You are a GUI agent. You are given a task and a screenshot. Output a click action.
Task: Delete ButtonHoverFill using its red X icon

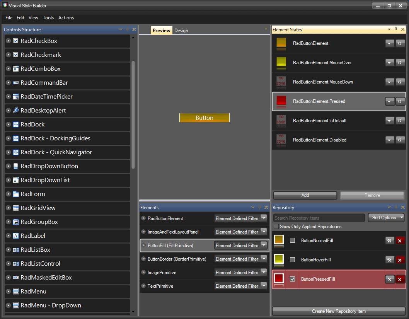point(400,260)
